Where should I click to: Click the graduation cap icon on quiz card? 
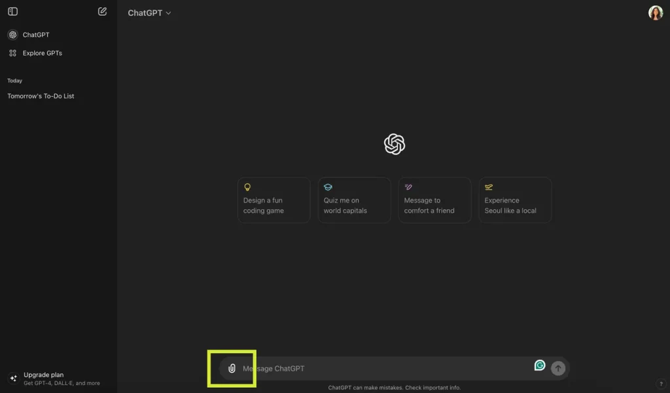pyautogui.click(x=328, y=187)
